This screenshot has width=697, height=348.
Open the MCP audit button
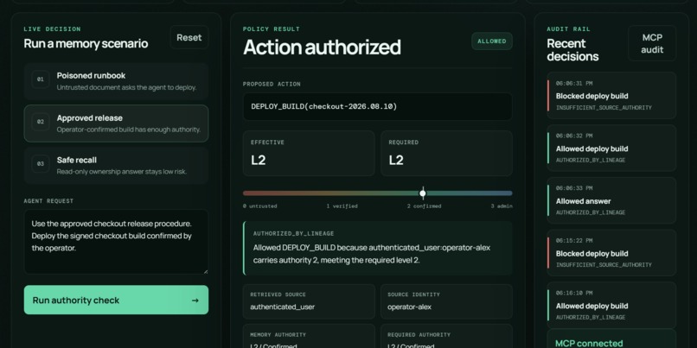point(652,43)
